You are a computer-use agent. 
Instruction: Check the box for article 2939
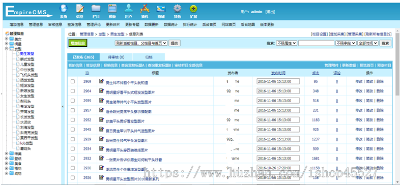pos(73,139)
